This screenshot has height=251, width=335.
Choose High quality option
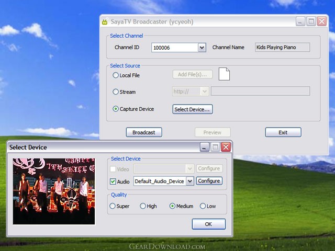point(143,206)
